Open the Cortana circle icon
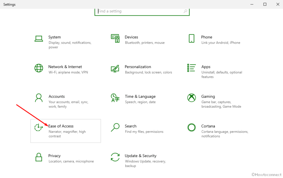283x178 pixels. pyautogui.click(x=191, y=127)
